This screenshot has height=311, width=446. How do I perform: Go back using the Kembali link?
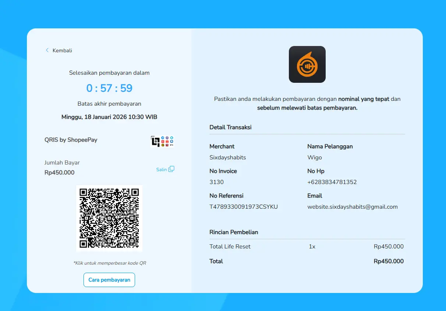click(x=62, y=50)
